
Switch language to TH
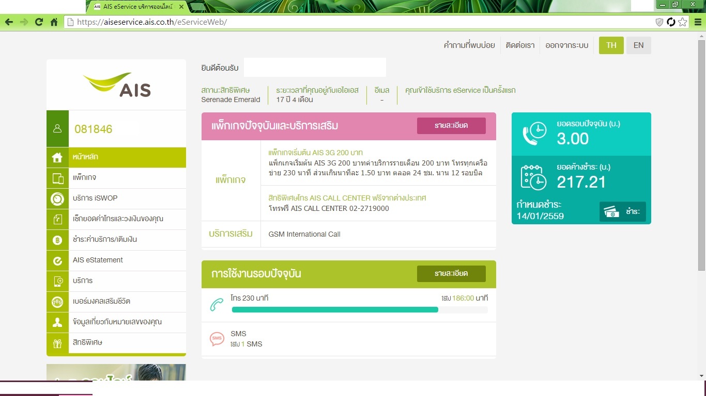(x=611, y=45)
